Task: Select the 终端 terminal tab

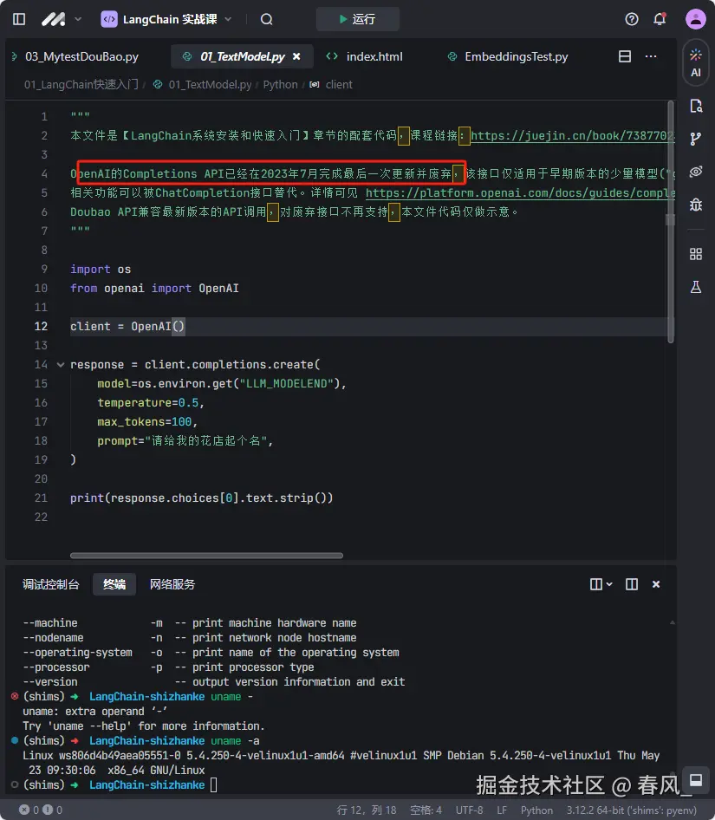Action: tap(114, 584)
